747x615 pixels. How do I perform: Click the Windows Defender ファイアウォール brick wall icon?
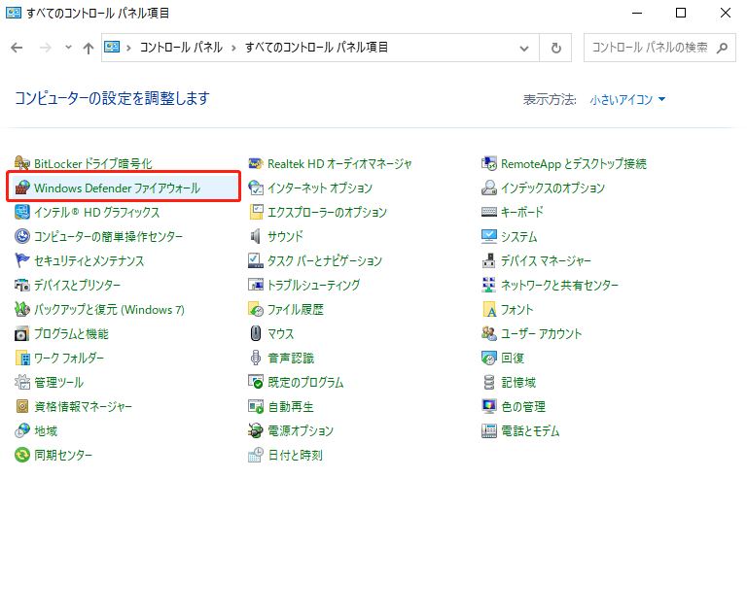point(22,188)
